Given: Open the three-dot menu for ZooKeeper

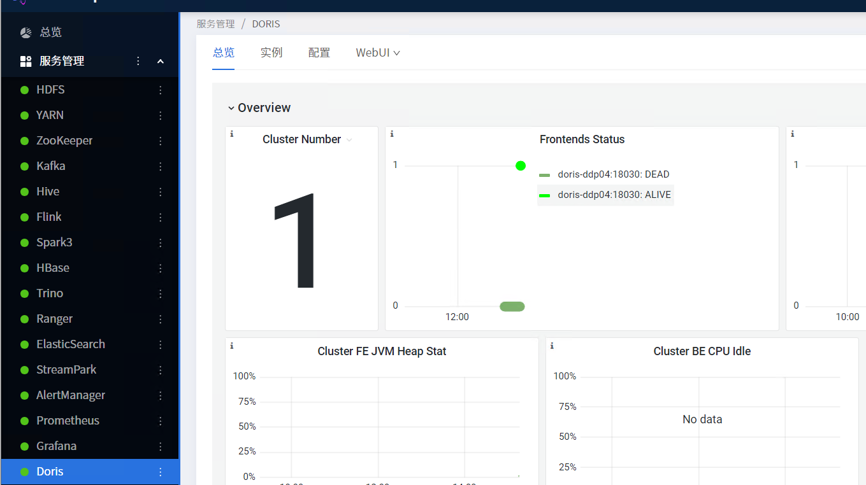Looking at the screenshot, I should pos(161,141).
